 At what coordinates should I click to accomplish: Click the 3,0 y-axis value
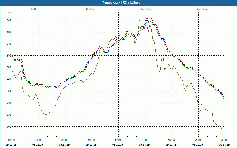[x=9, y=91]
